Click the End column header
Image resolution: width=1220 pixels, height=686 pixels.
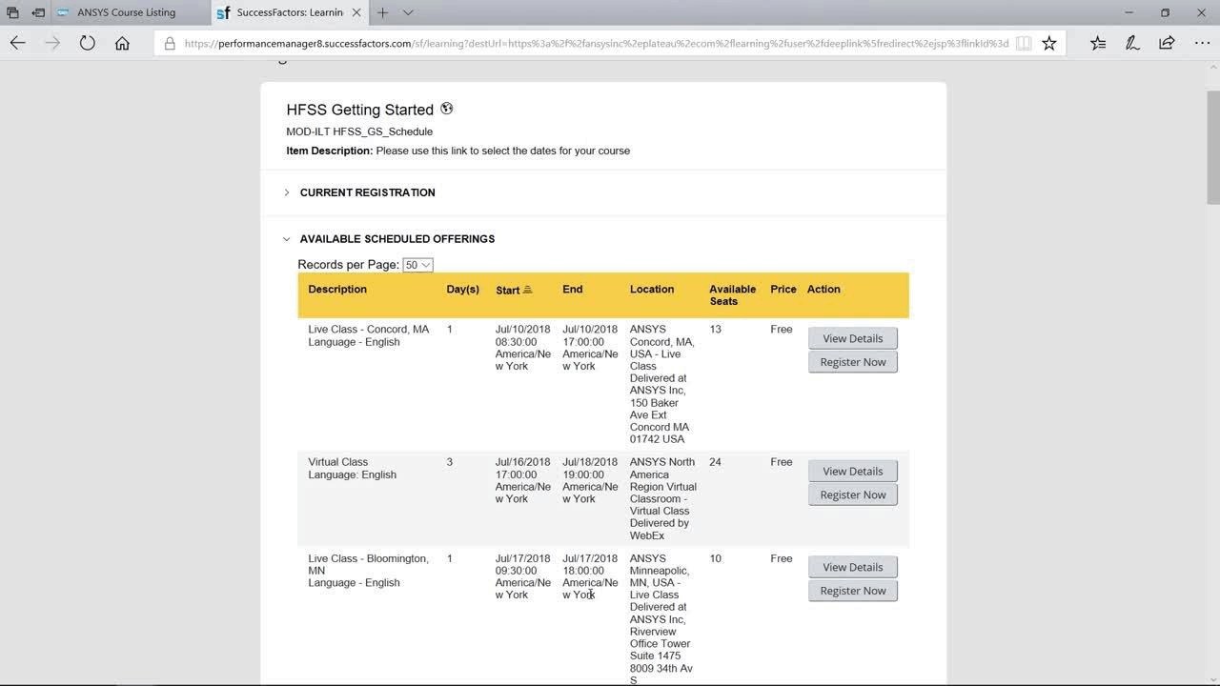pyautogui.click(x=572, y=289)
